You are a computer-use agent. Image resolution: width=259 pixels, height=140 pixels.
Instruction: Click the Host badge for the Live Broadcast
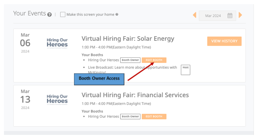185,70
